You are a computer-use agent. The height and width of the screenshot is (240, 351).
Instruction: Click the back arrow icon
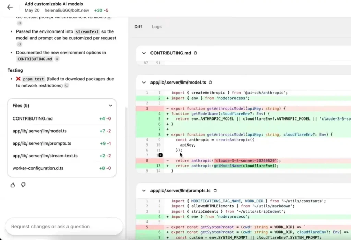[x=10, y=7]
